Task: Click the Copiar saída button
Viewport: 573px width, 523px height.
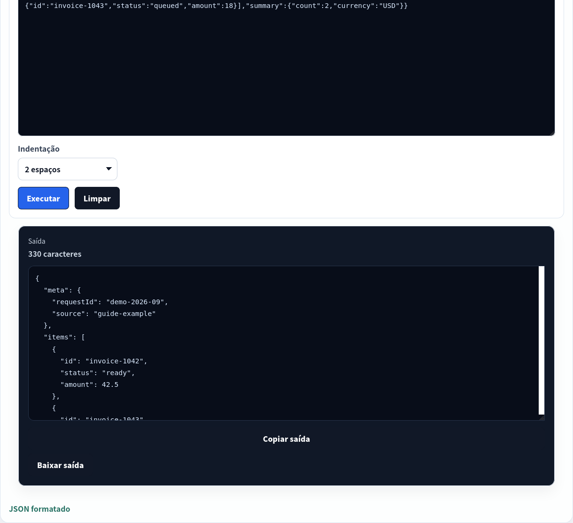Action: point(286,439)
